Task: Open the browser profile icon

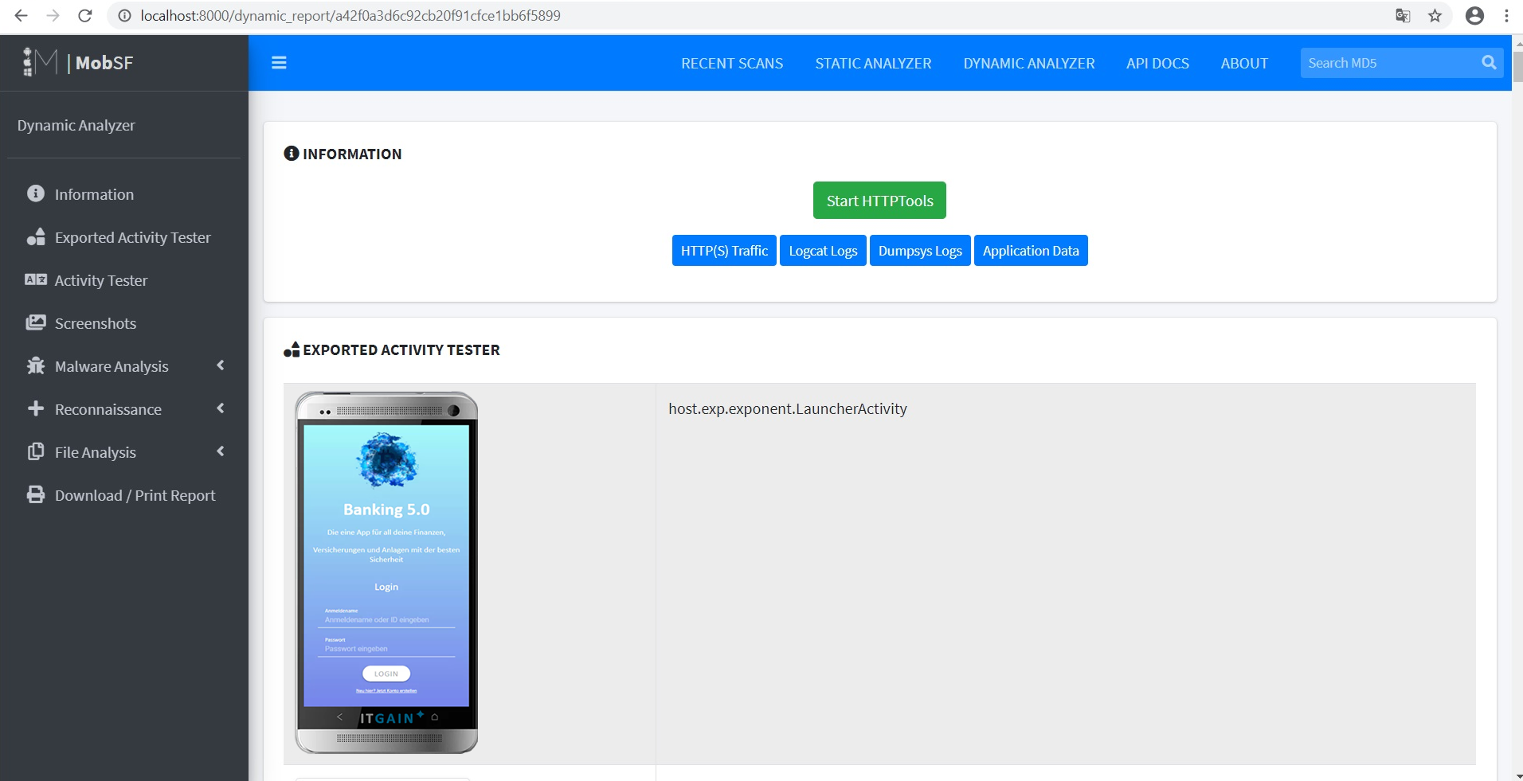Action: (x=1474, y=15)
